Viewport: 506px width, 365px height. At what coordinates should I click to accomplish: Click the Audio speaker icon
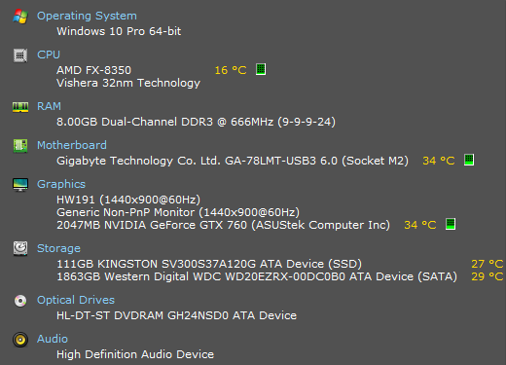(x=20, y=340)
